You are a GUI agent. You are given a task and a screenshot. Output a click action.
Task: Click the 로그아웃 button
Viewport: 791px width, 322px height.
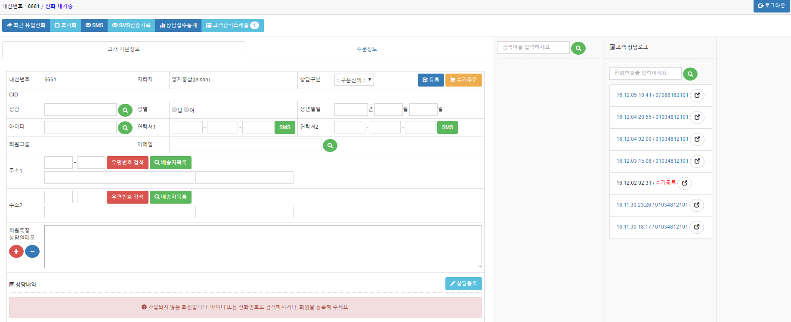coord(772,6)
